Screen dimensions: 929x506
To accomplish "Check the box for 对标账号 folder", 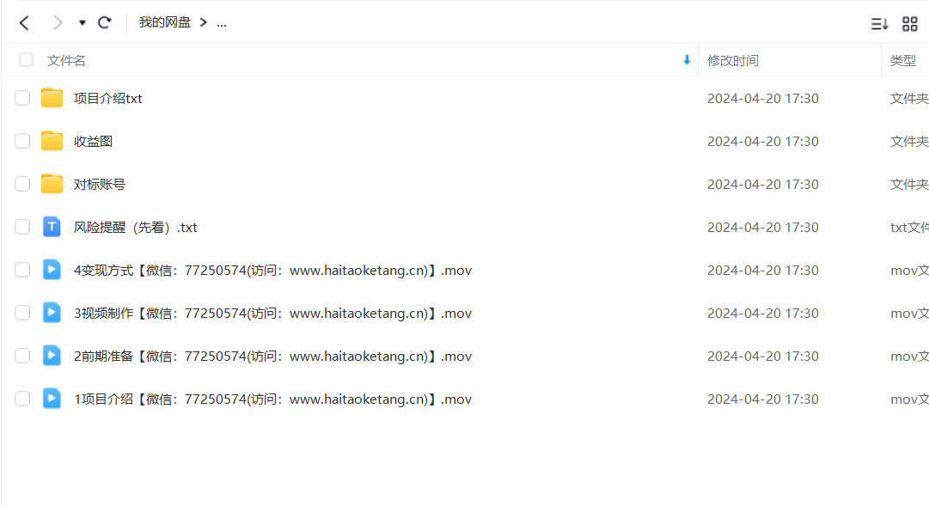I will pyautogui.click(x=22, y=184).
